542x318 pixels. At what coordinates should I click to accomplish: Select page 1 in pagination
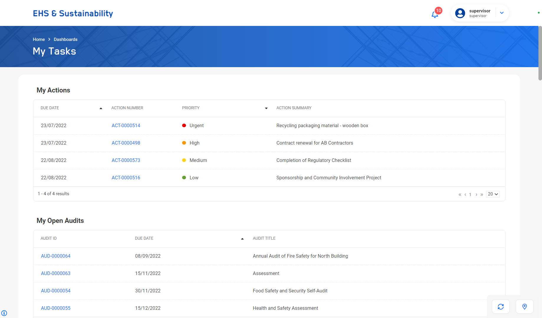470,194
